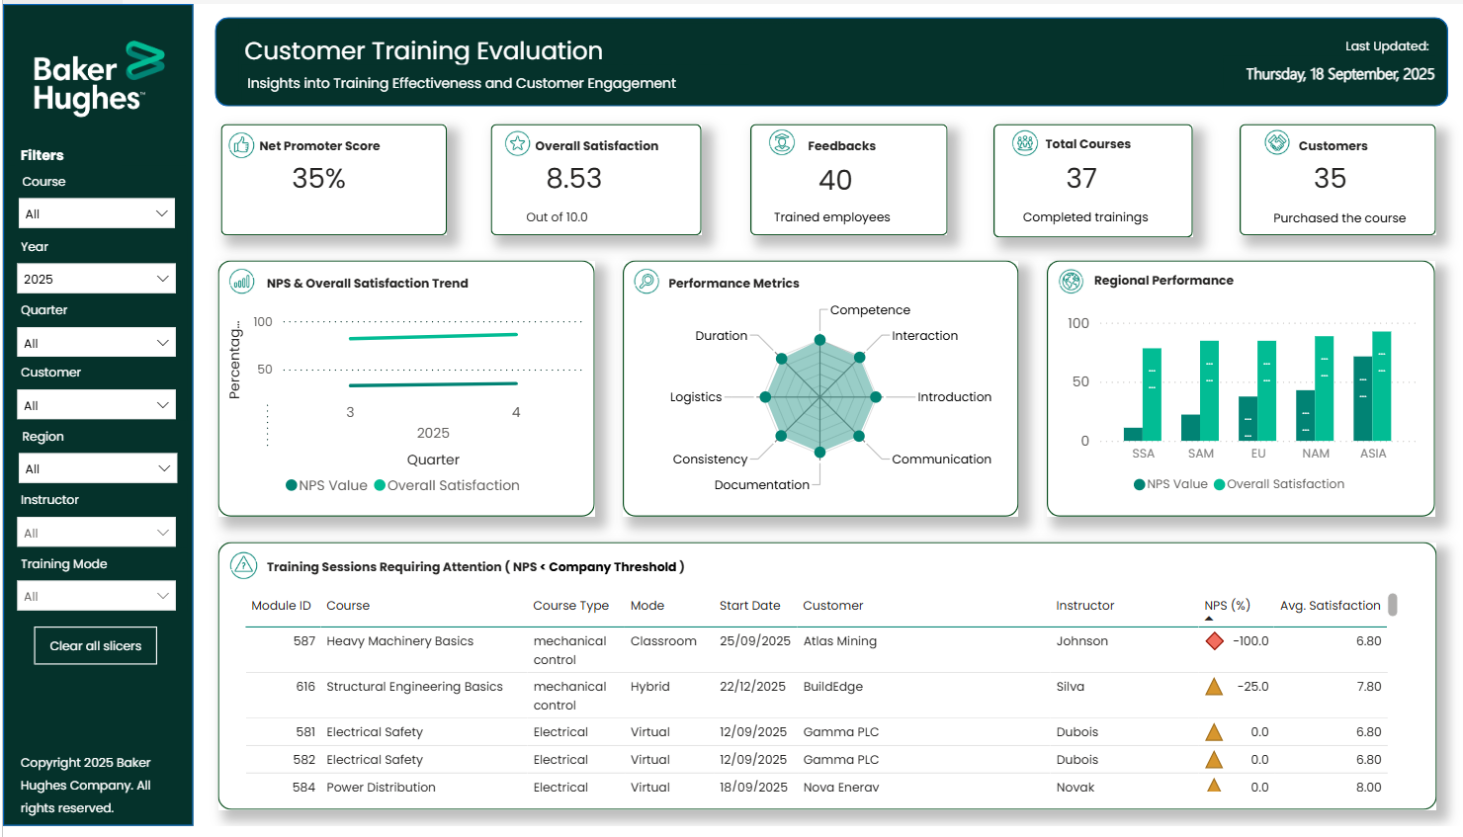
Task: Sort by Mode column header
Action: coord(647,606)
